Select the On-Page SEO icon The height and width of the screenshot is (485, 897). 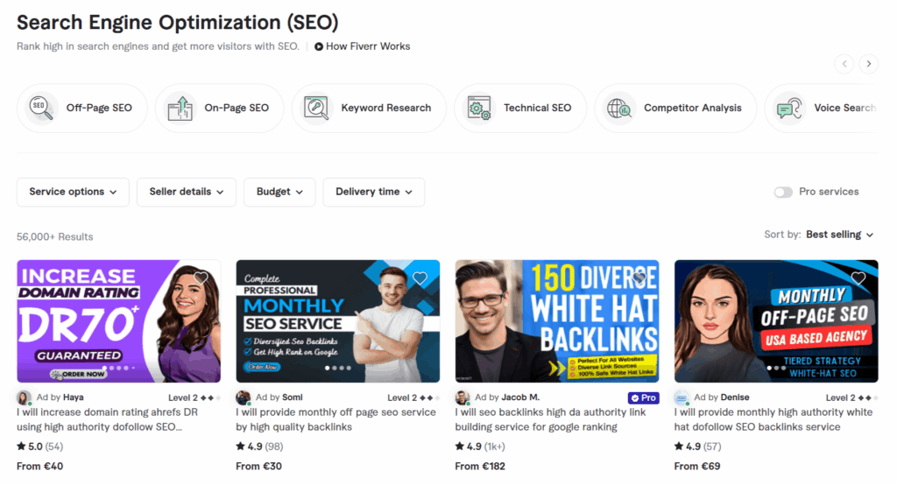(179, 108)
